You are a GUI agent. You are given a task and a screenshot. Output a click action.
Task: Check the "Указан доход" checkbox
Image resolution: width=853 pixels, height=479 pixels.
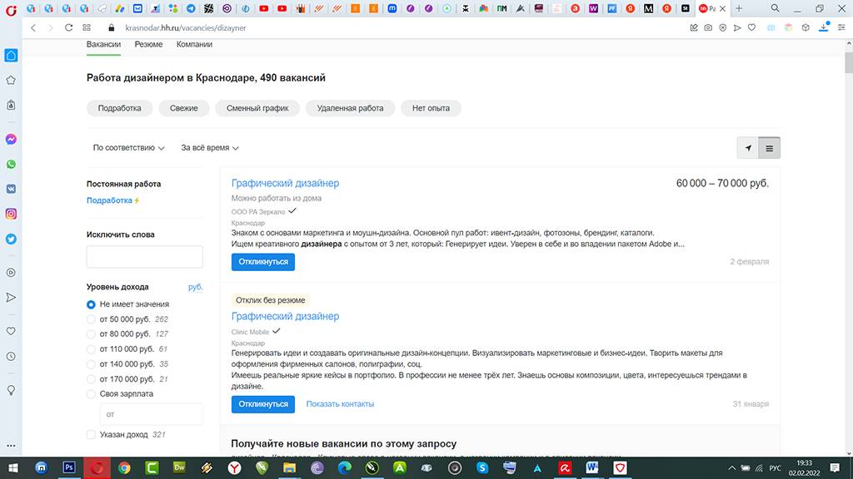[92, 434]
